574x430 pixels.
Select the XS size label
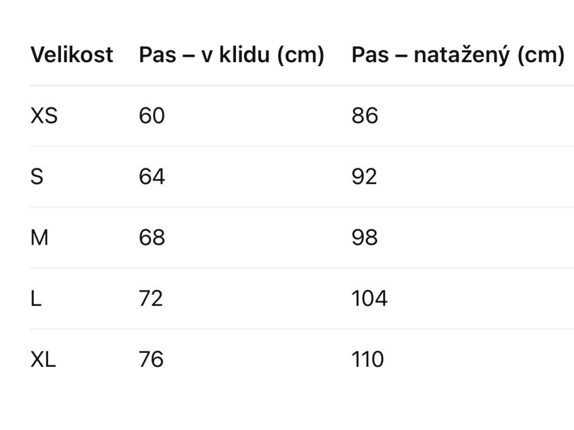tap(44, 116)
